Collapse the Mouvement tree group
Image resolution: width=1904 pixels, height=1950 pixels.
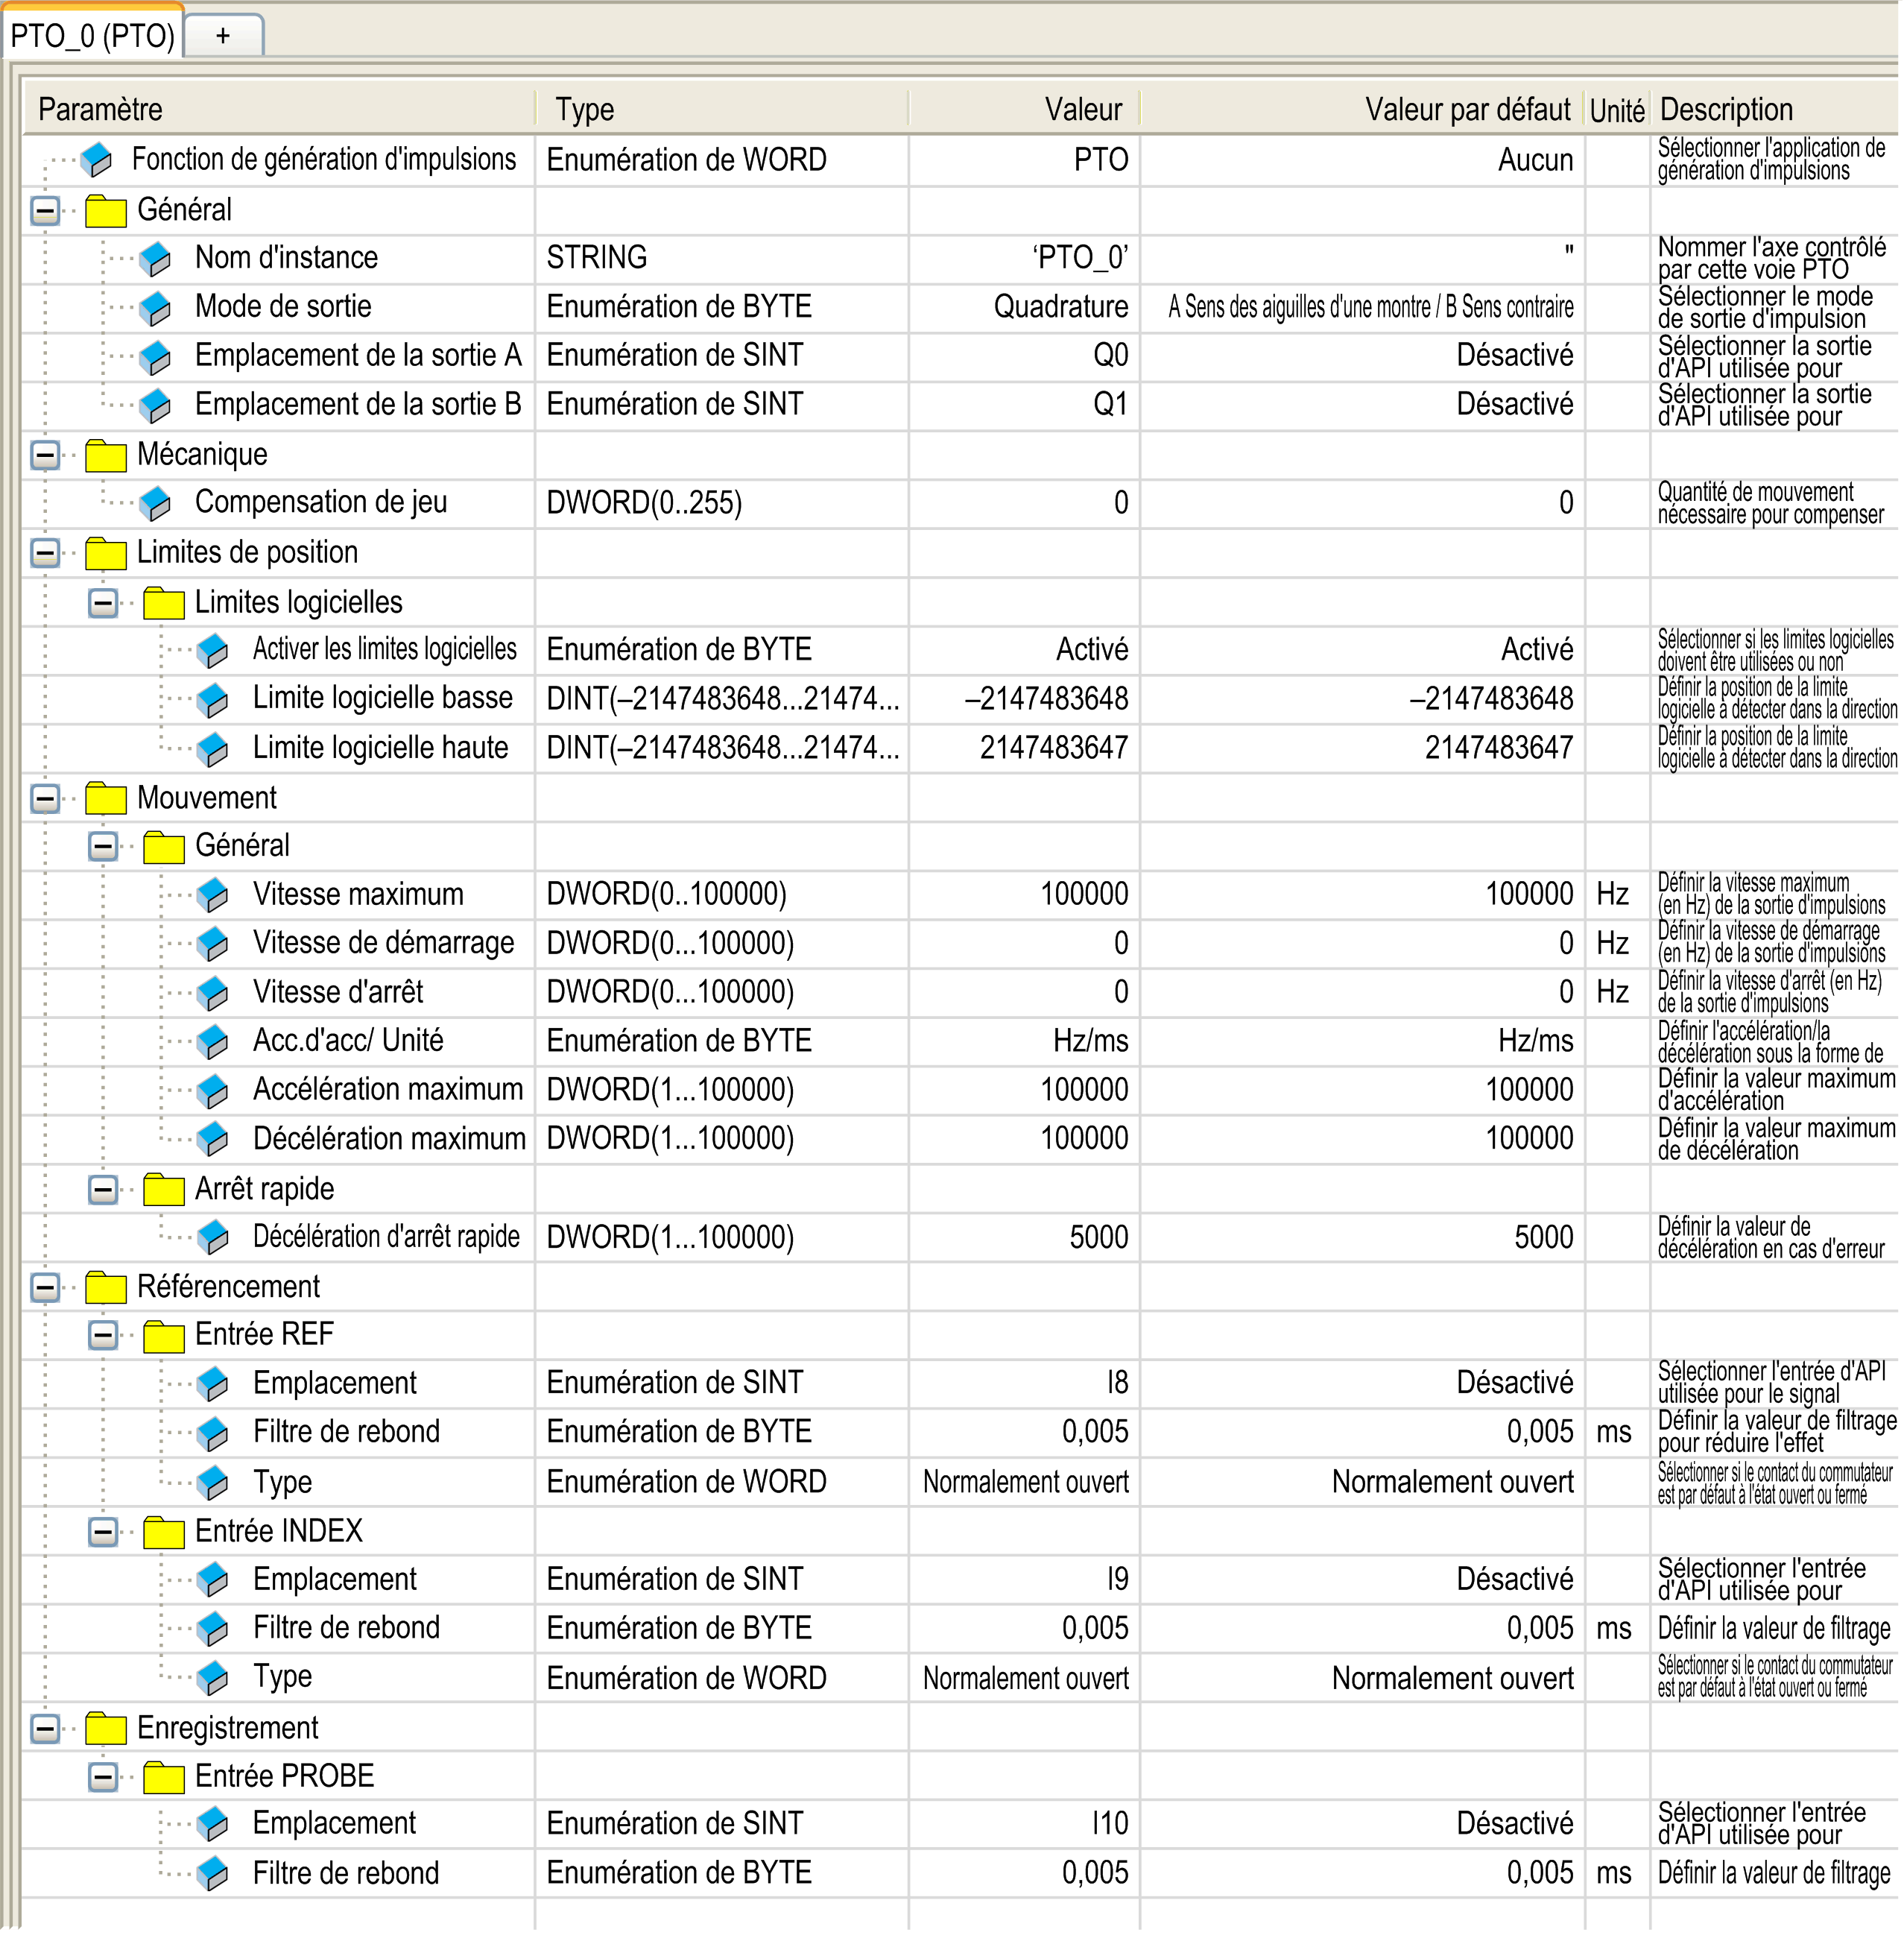(x=45, y=798)
